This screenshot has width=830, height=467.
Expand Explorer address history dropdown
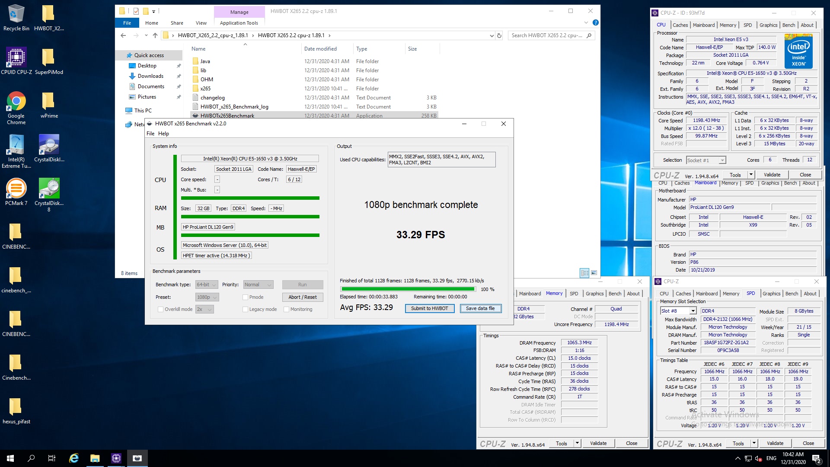coord(492,35)
